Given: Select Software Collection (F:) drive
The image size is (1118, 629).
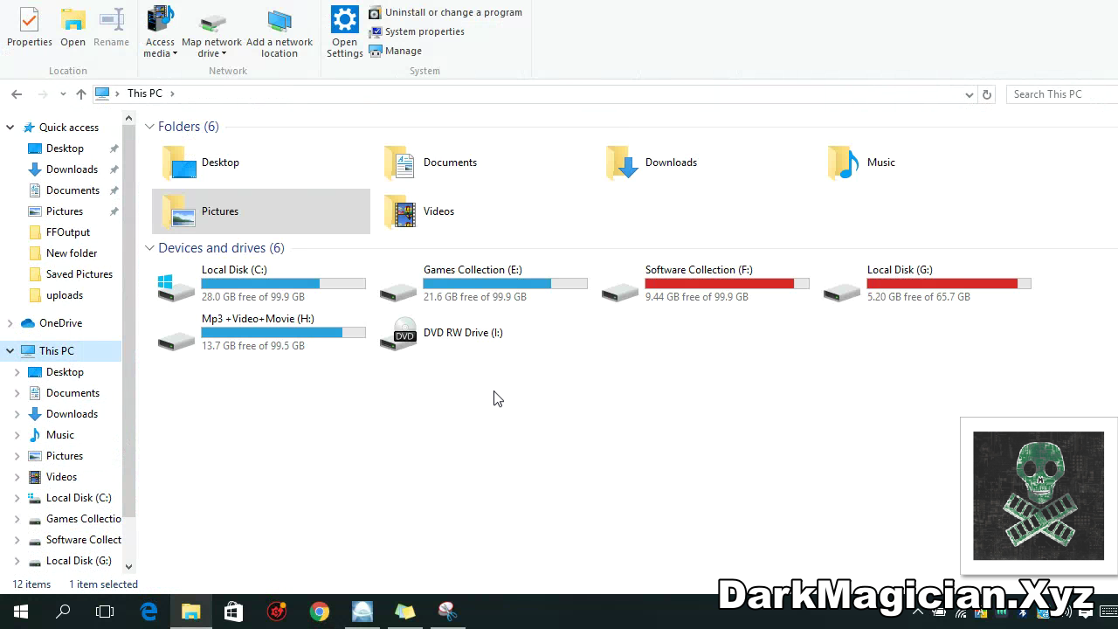Looking at the screenshot, I should click(704, 284).
